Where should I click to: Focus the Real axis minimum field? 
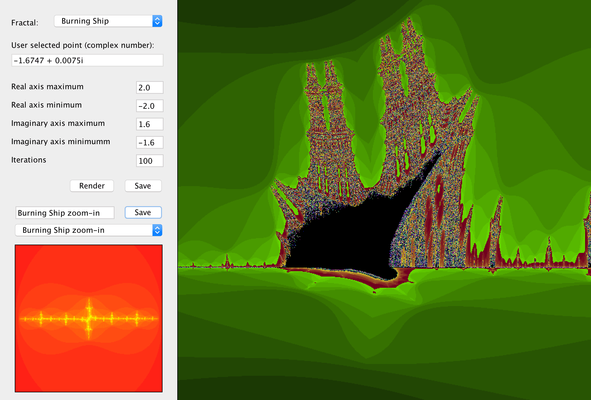150,106
